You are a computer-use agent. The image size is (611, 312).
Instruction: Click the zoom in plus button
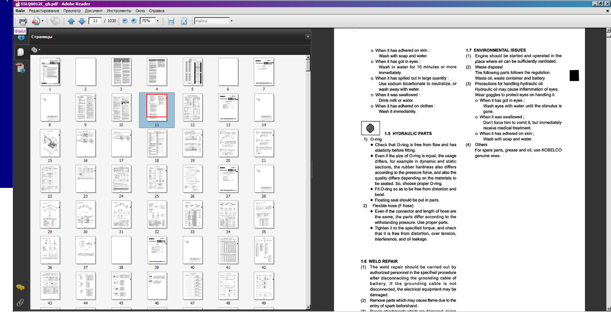point(134,21)
